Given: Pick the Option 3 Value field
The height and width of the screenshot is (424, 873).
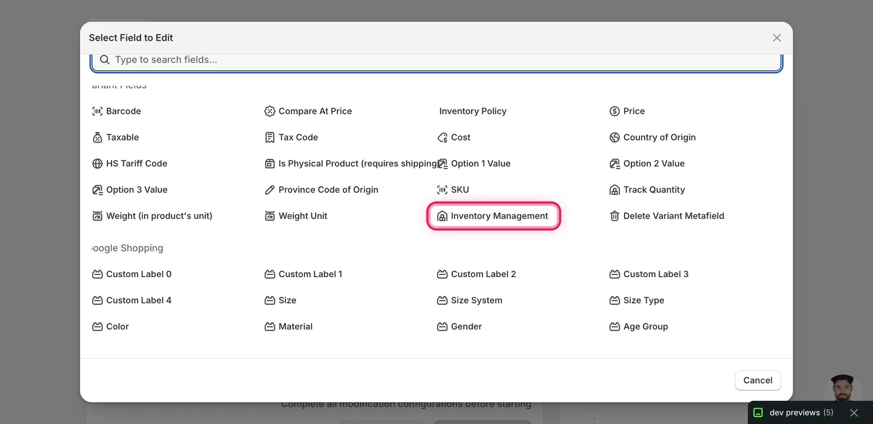Looking at the screenshot, I should click(x=130, y=190).
